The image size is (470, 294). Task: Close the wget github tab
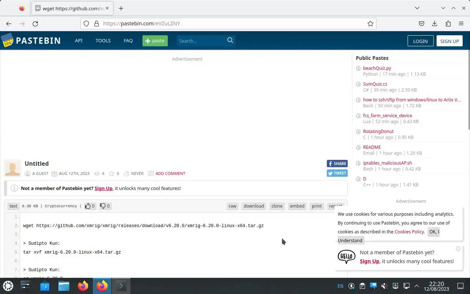(107, 8)
